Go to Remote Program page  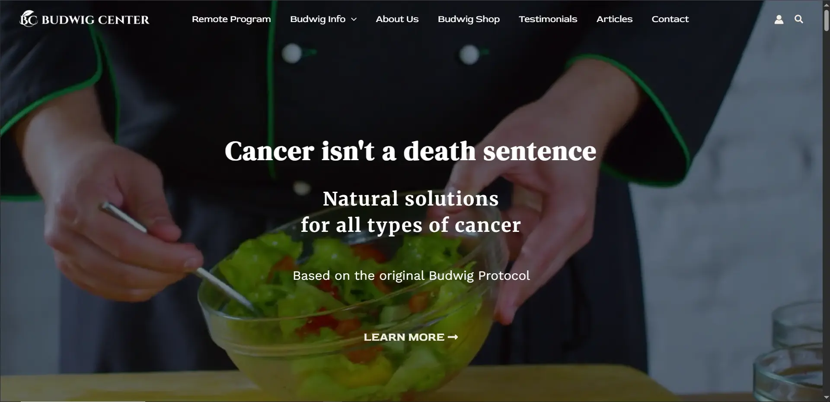coord(231,19)
